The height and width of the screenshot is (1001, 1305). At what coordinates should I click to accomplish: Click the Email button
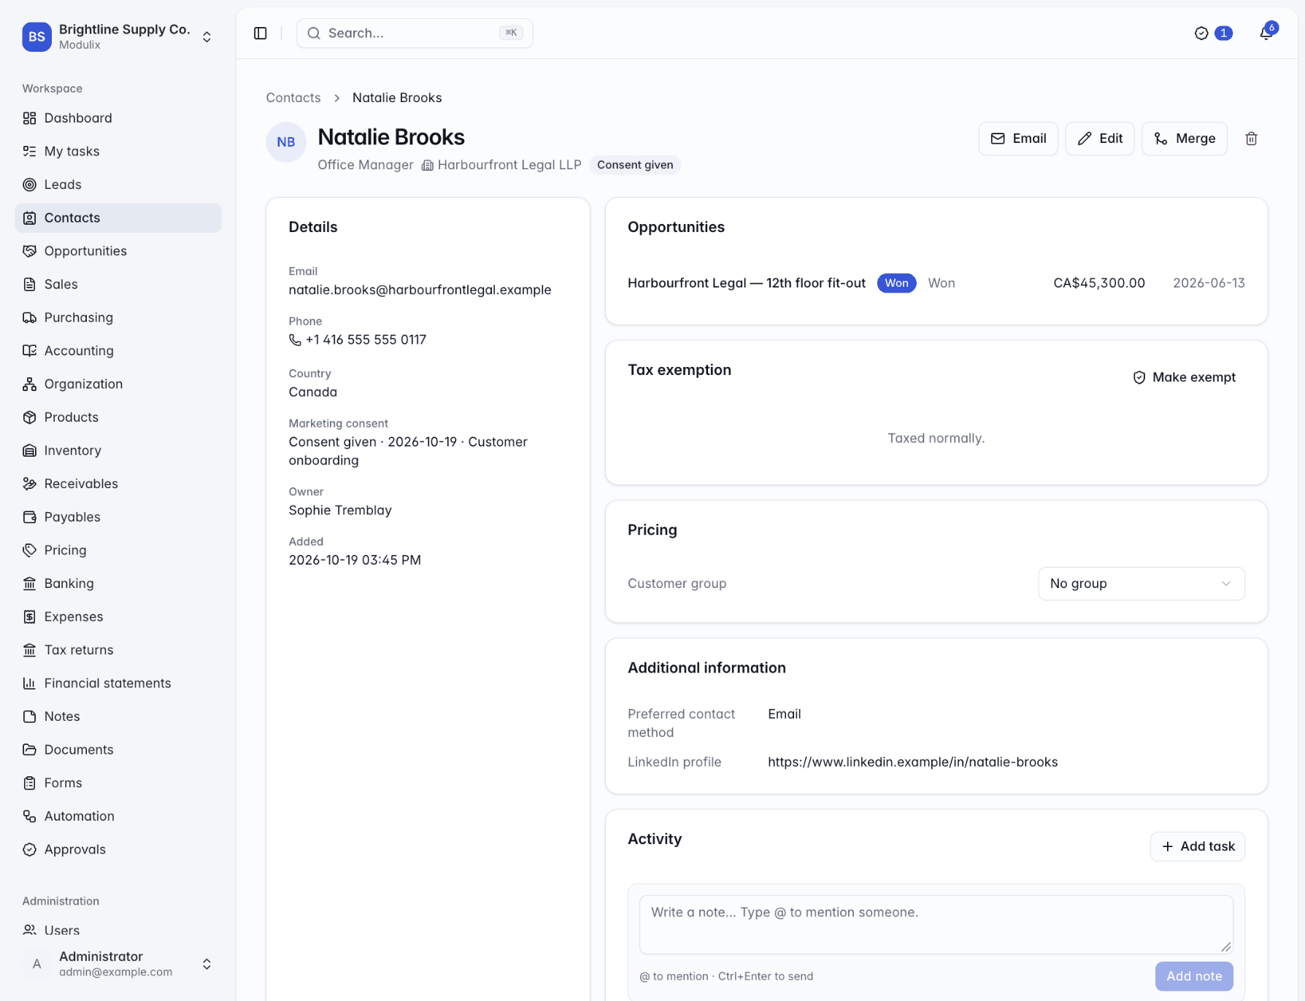[x=1018, y=139]
